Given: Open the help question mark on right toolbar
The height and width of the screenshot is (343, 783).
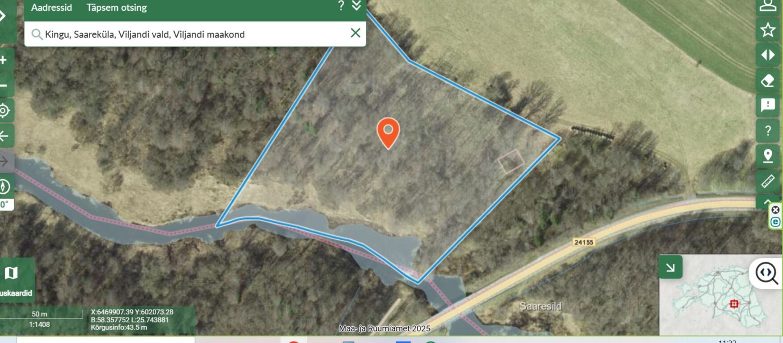Looking at the screenshot, I should tap(768, 131).
